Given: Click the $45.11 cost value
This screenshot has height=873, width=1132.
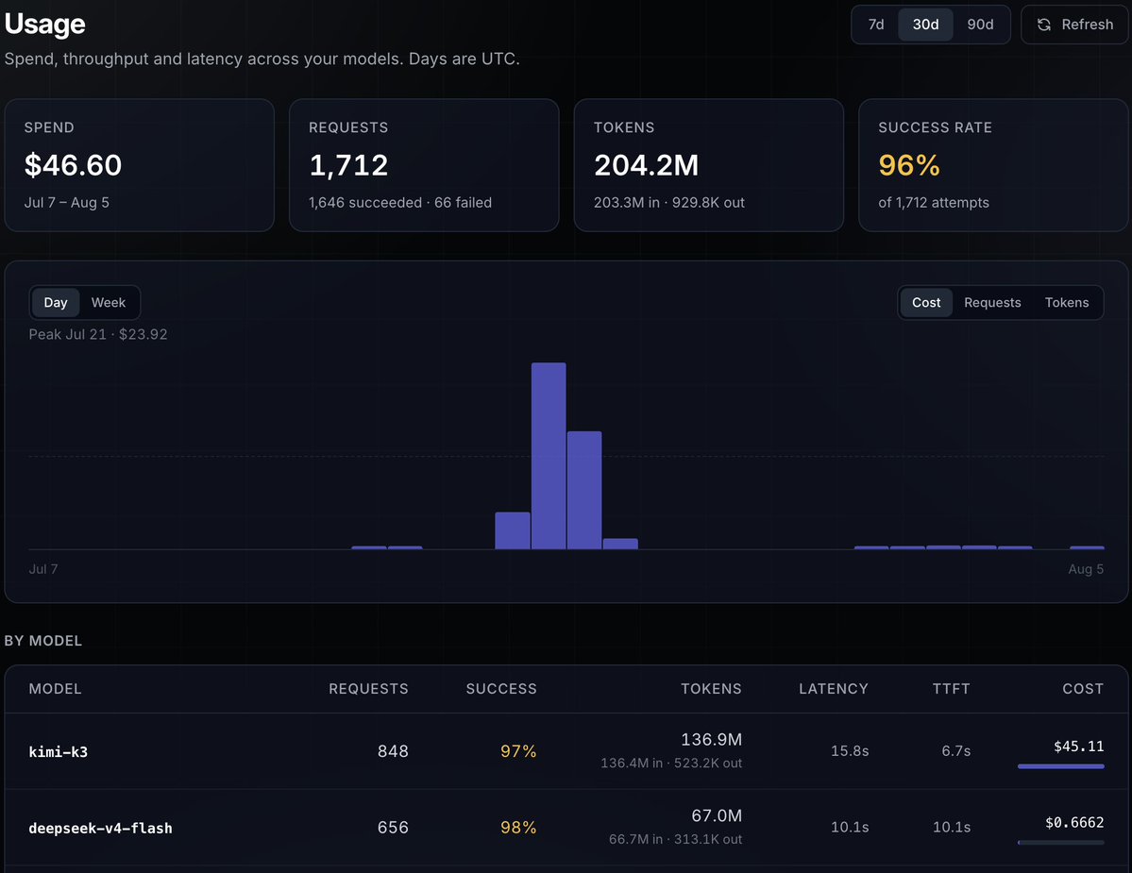Looking at the screenshot, I should [x=1078, y=746].
